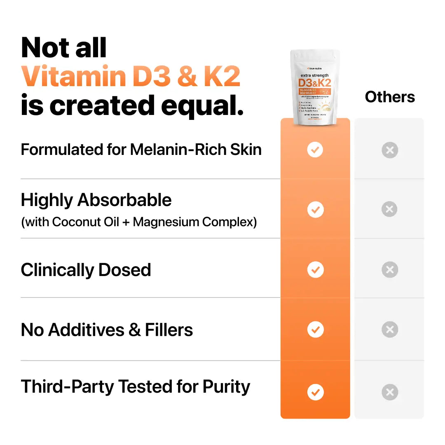Click the Third-Party Tested for Purity label
445x445 pixels.
[x=135, y=387]
